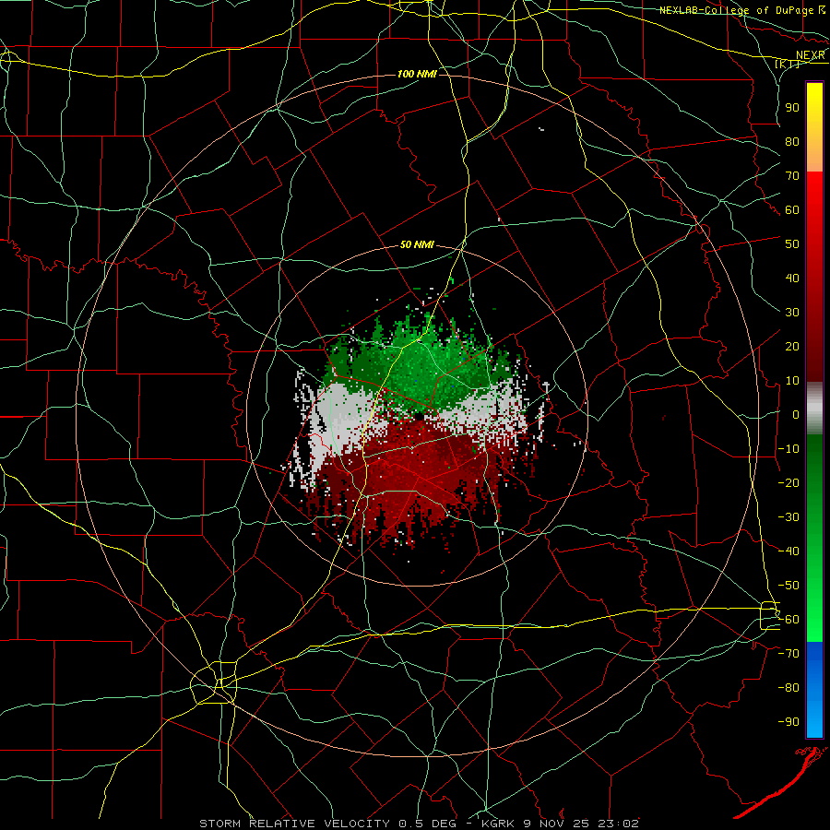Click the "-50" value on the velocity scale
This screenshot has height=830, width=830.
click(788, 586)
